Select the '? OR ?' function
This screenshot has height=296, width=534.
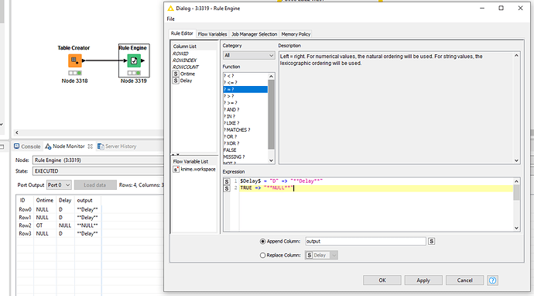[245, 136]
